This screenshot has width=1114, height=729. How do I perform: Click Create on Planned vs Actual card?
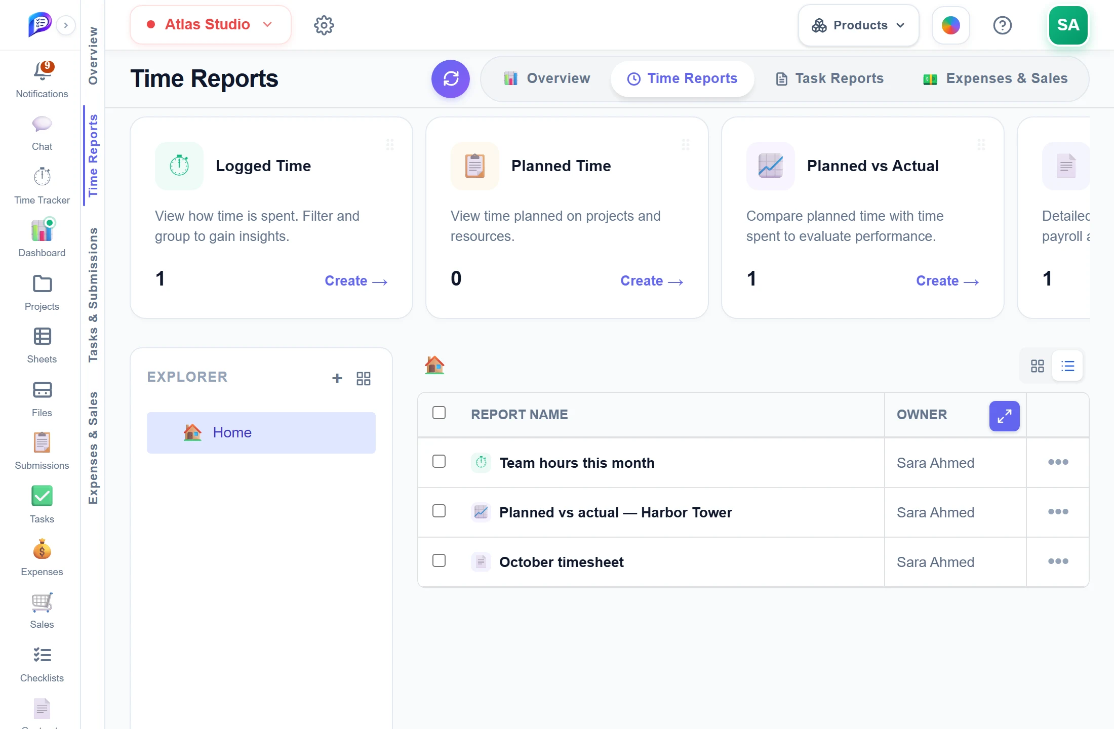(x=947, y=281)
